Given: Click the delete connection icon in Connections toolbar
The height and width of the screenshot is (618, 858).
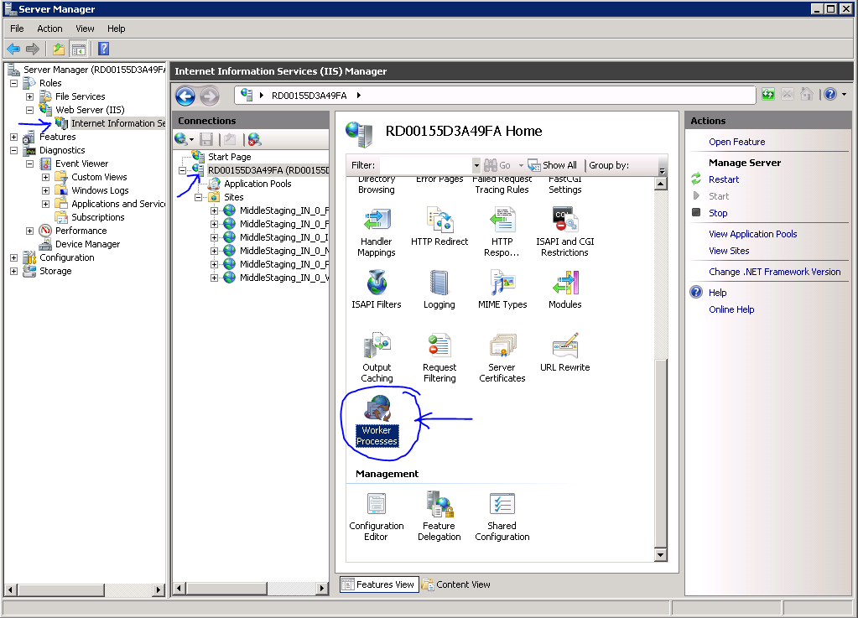Looking at the screenshot, I should pyautogui.click(x=254, y=139).
